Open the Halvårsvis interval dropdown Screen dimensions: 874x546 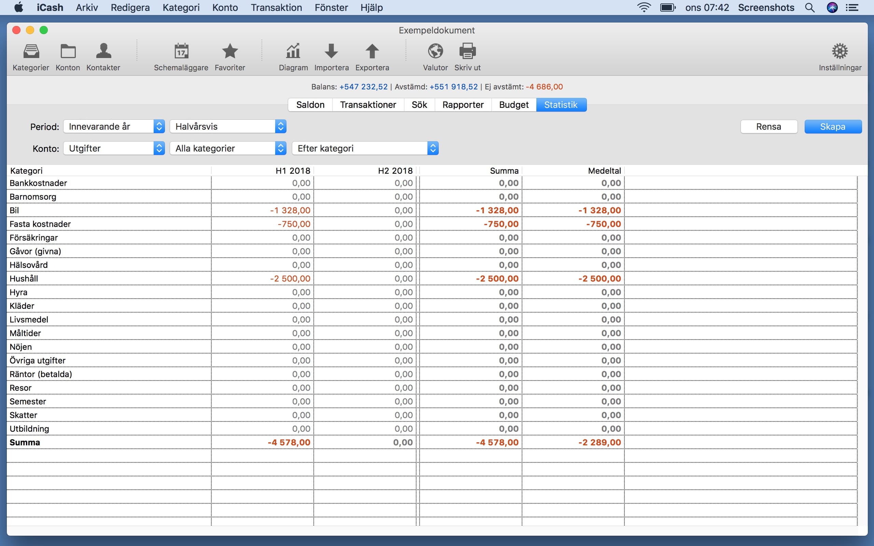point(228,126)
